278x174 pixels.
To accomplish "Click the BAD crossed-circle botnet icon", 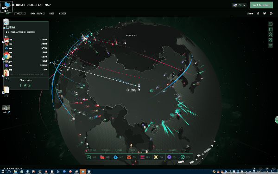I will point(183,157).
